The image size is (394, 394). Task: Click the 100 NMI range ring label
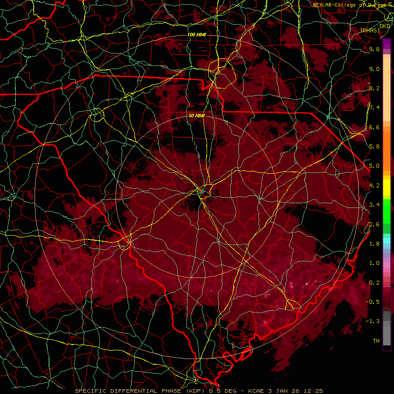[197, 35]
